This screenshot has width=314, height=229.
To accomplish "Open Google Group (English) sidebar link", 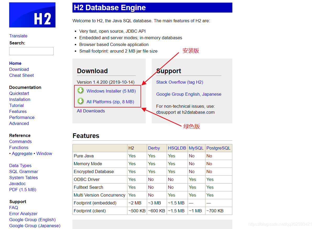I will tap(32, 220).
